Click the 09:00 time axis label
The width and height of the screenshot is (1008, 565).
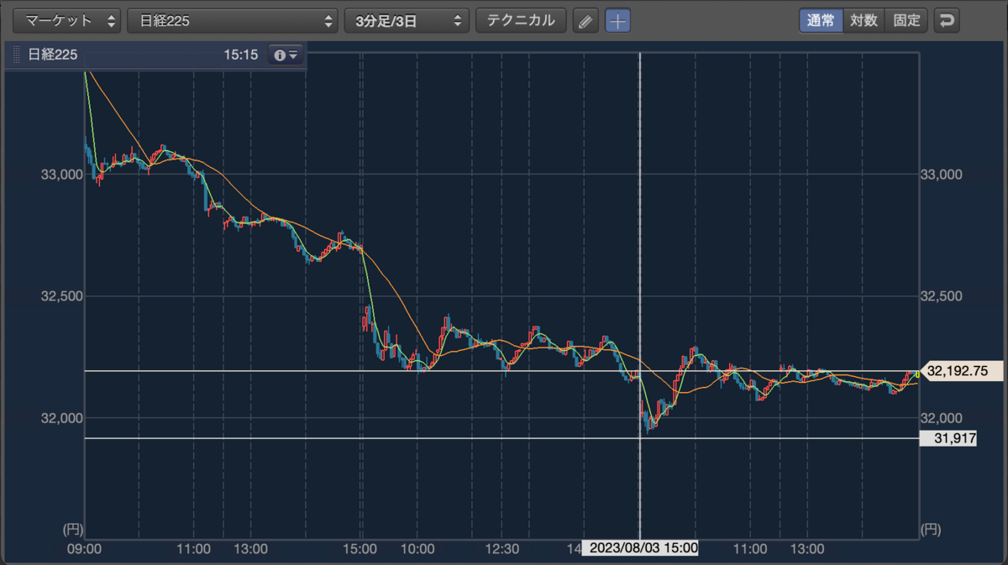[84, 548]
